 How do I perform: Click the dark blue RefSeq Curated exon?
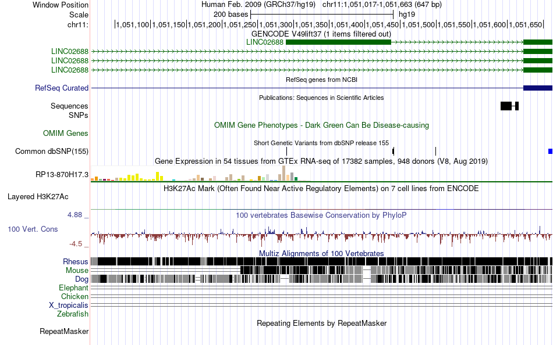(x=538, y=88)
